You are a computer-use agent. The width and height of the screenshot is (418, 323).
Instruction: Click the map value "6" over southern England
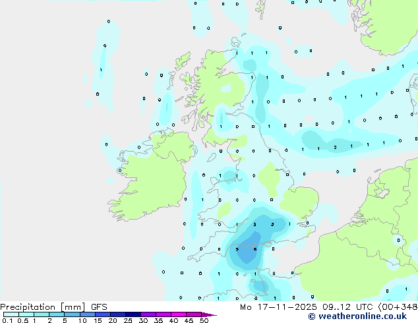pos(255,249)
